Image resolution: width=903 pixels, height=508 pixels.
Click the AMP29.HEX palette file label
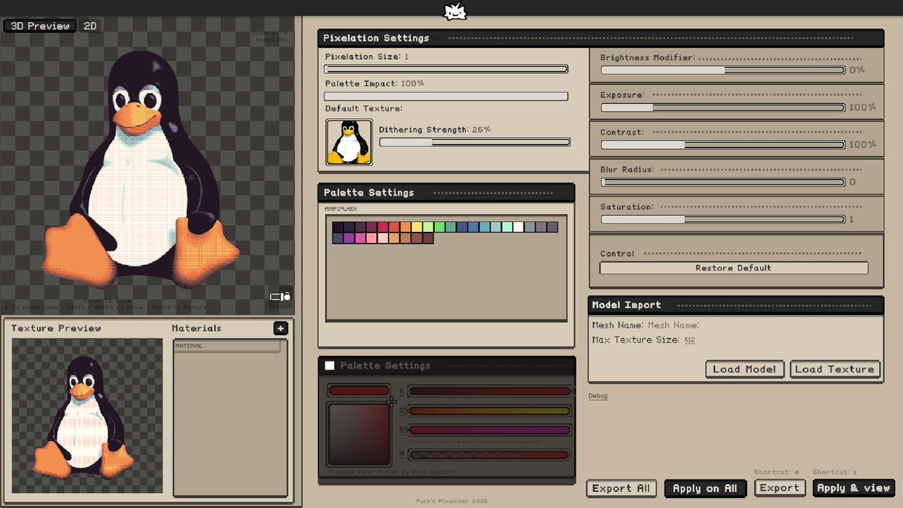tap(341, 208)
